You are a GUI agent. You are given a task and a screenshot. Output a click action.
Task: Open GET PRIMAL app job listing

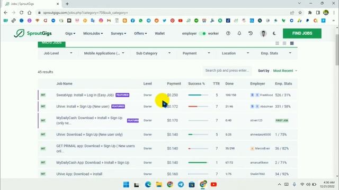(95, 148)
